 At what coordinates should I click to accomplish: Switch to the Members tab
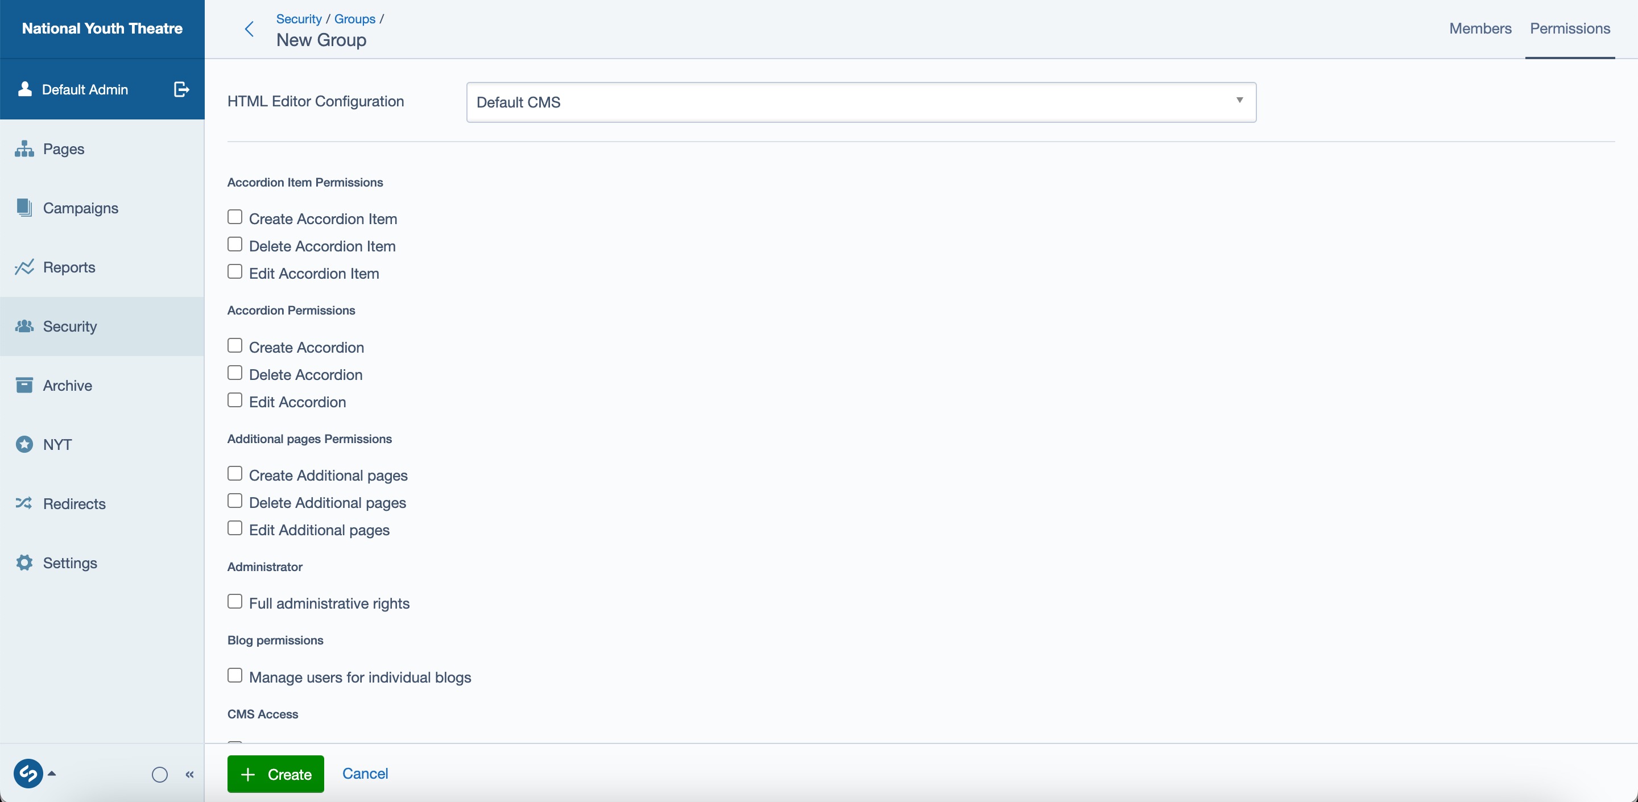coord(1480,28)
